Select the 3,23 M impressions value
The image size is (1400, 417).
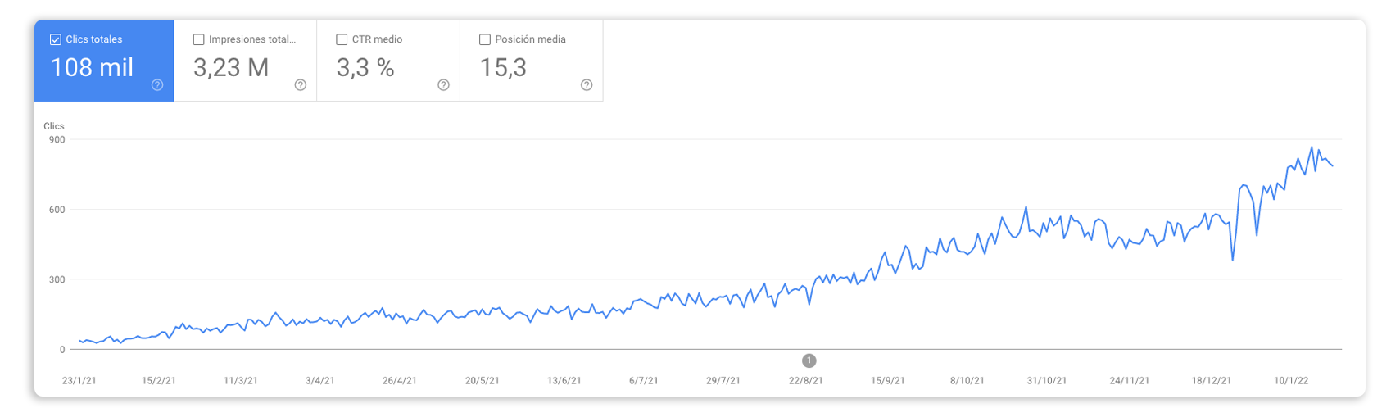click(x=231, y=67)
